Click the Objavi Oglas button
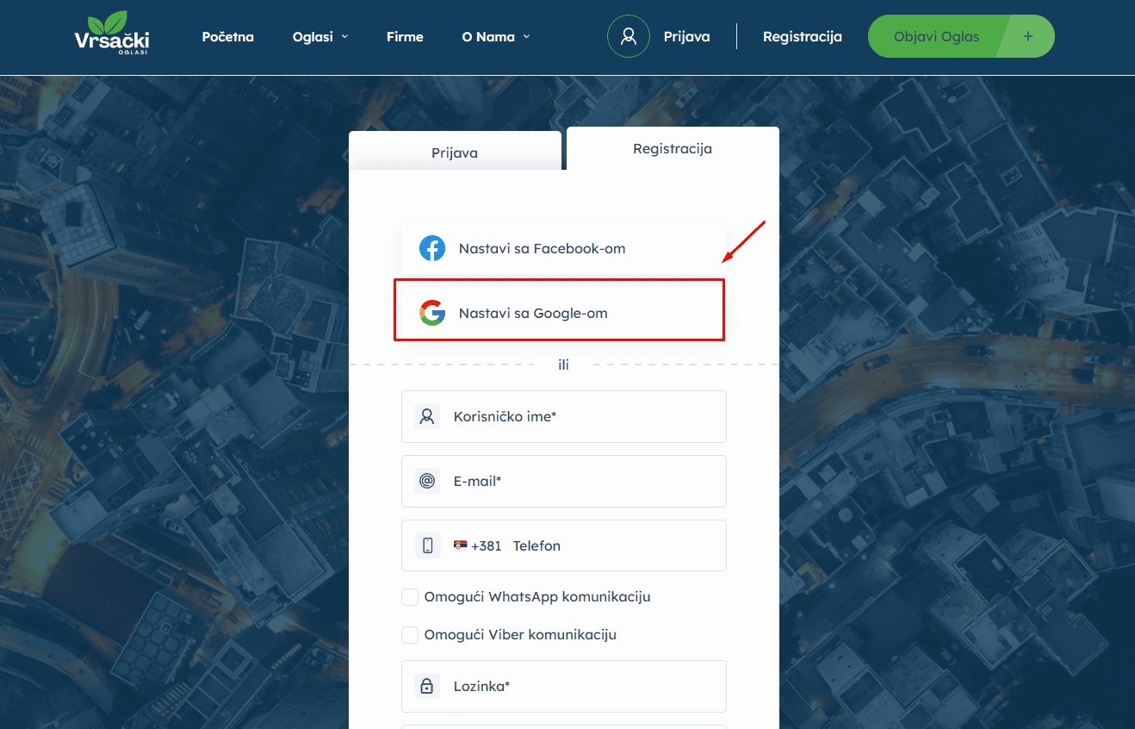The width and height of the screenshot is (1135, 729). click(961, 36)
